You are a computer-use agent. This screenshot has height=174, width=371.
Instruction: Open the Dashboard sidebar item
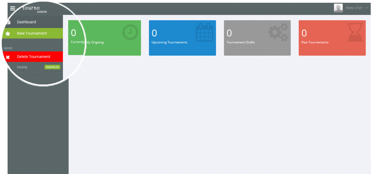point(27,22)
